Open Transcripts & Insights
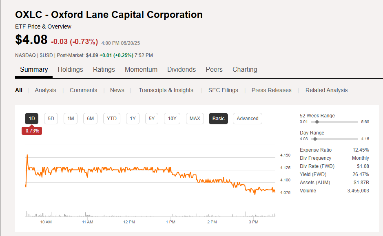This screenshot has width=383, height=236. (x=166, y=90)
